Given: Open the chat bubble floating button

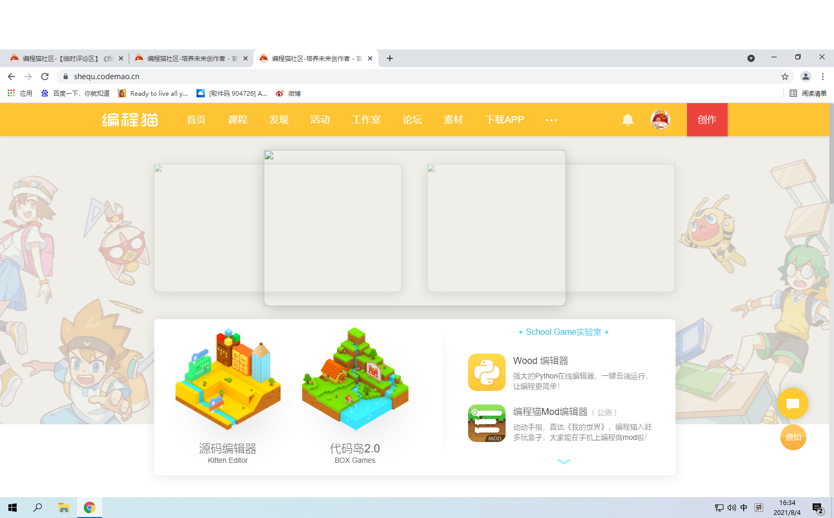Looking at the screenshot, I should 793,403.
